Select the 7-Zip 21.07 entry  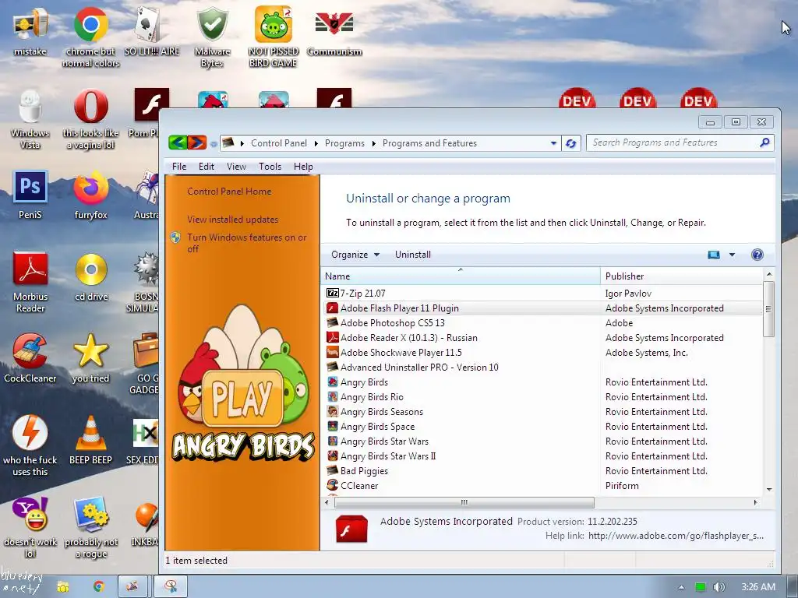pos(543,294)
